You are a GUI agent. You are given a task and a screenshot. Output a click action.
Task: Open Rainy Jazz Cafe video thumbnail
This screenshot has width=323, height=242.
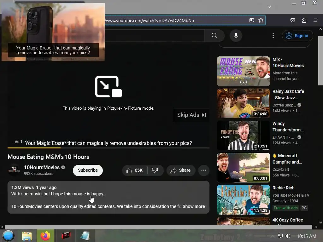[243, 103]
